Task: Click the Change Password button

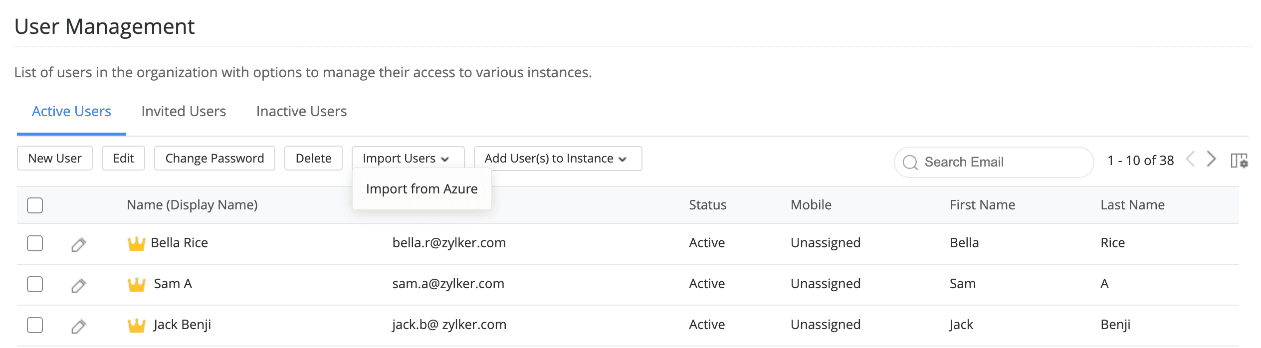Action: pos(214,159)
